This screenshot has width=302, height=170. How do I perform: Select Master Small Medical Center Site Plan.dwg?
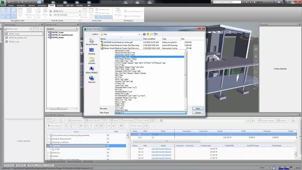click(121, 45)
